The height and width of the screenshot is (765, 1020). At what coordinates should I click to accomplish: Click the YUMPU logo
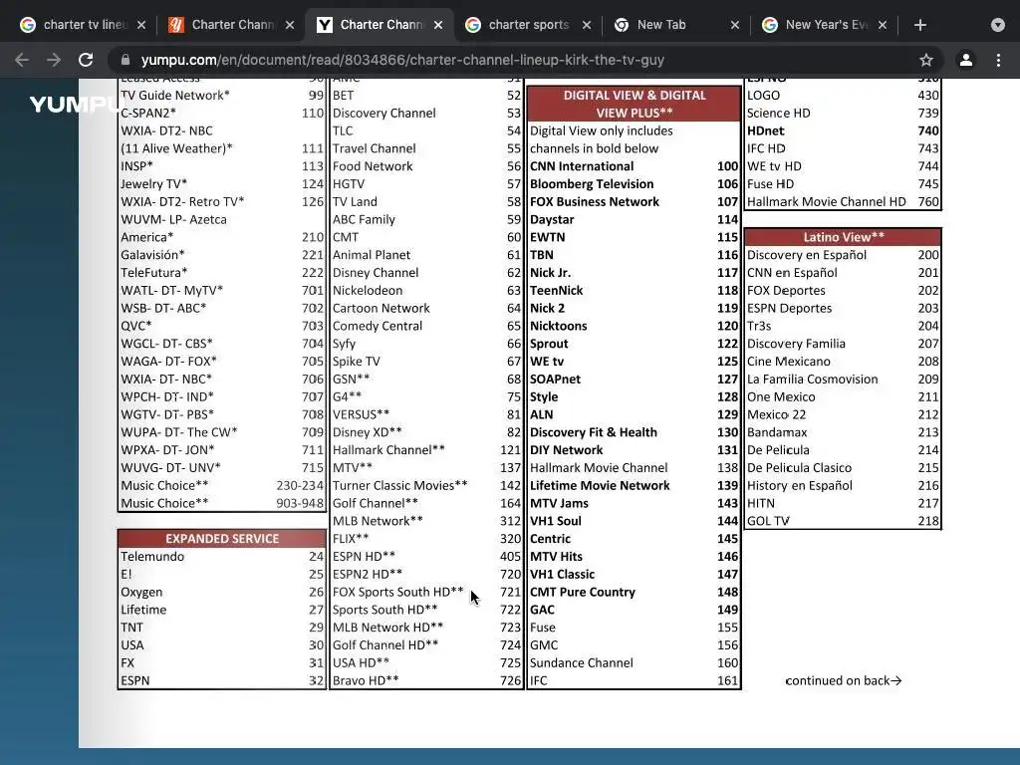(x=77, y=104)
